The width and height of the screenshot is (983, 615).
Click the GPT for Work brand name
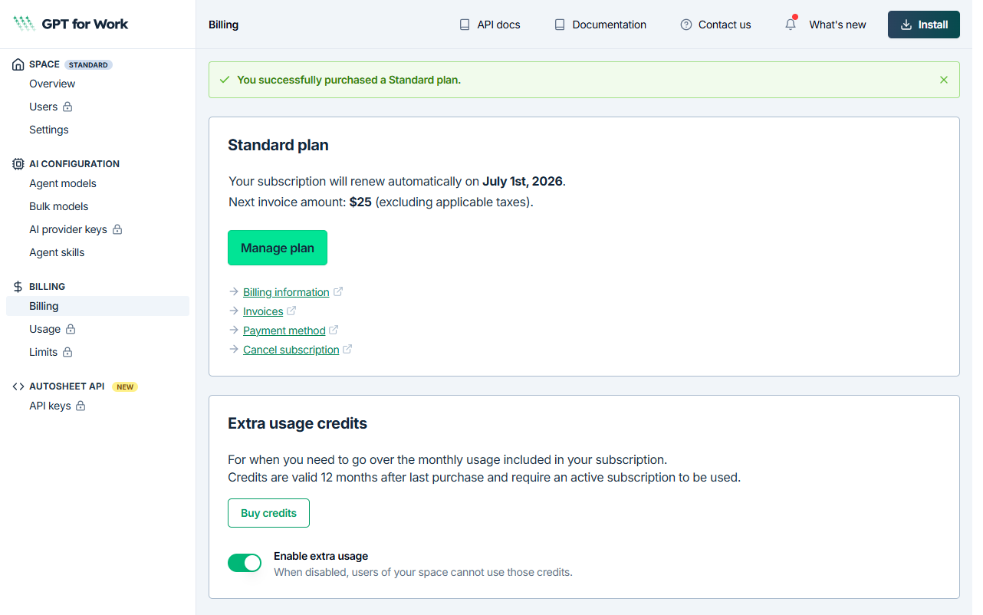[85, 24]
